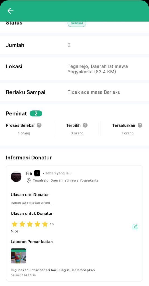This screenshot has height=286, width=149.
Task: Tap the Tegalrejo location text in Lokasi row
Action: (98, 69)
